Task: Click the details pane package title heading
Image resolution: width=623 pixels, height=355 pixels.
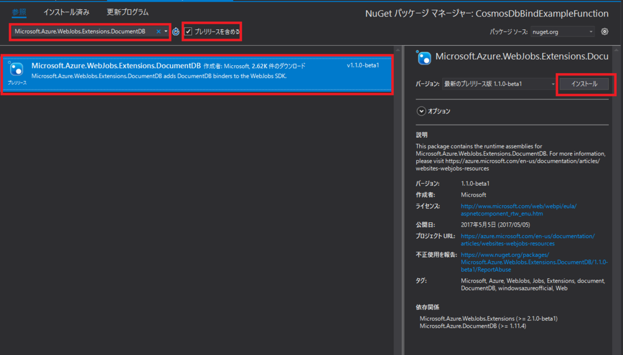Action: 521,57
